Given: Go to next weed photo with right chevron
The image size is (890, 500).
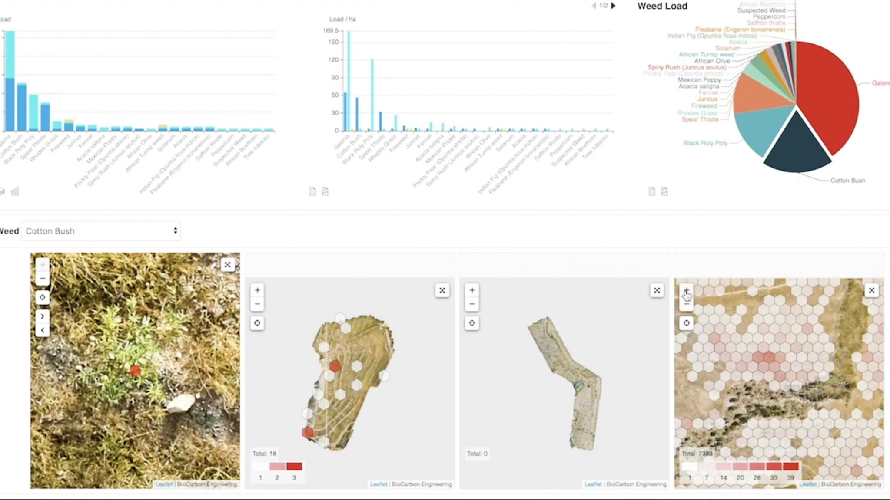Looking at the screenshot, I should pyautogui.click(x=43, y=316).
